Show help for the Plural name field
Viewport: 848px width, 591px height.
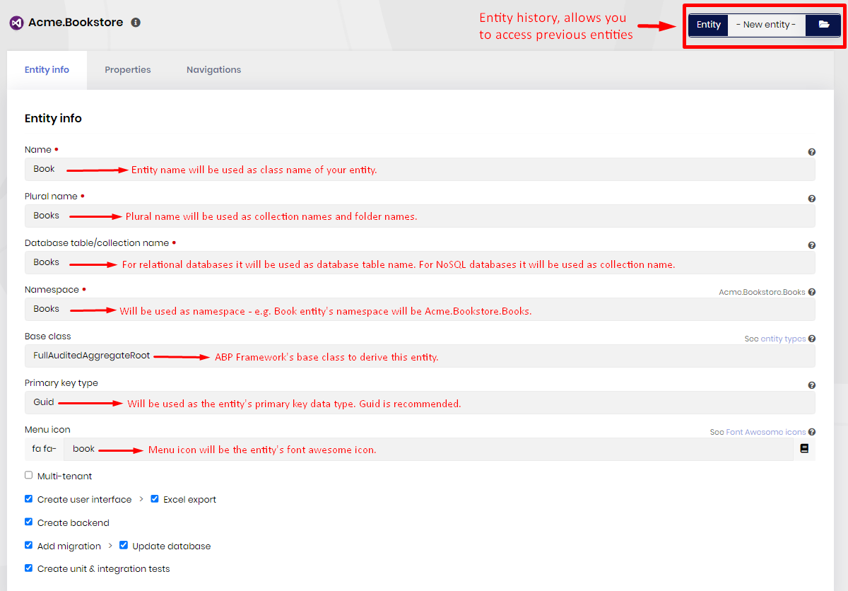coord(811,199)
